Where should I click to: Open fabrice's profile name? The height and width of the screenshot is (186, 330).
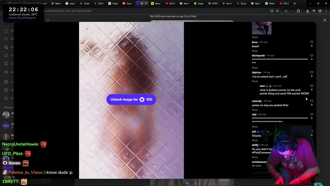coord(256,73)
